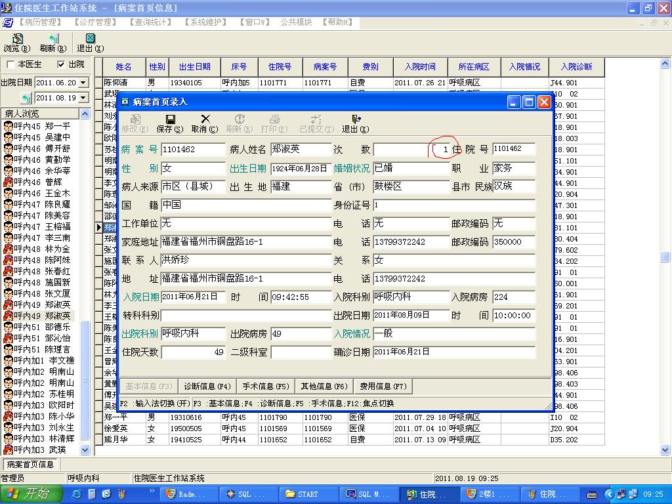672x504 pixels.
Task: Select patient 呼内46 曾辉 in patient list
Action: point(33,182)
